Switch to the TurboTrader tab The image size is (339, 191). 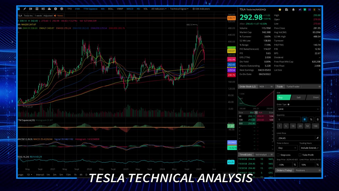pos(293,86)
